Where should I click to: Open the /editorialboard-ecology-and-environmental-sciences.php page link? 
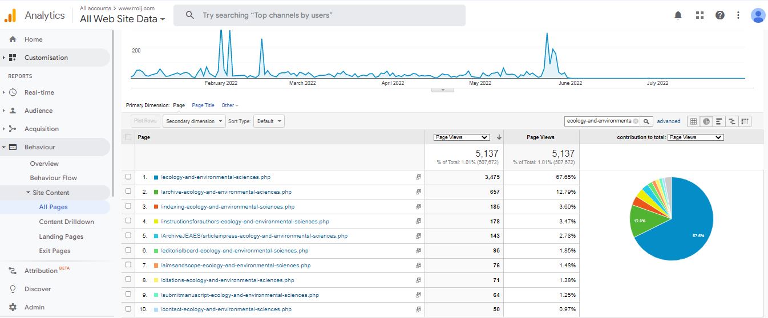[235, 251]
